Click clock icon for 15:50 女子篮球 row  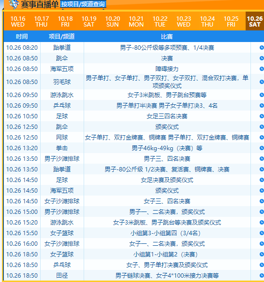tap(262, 233)
